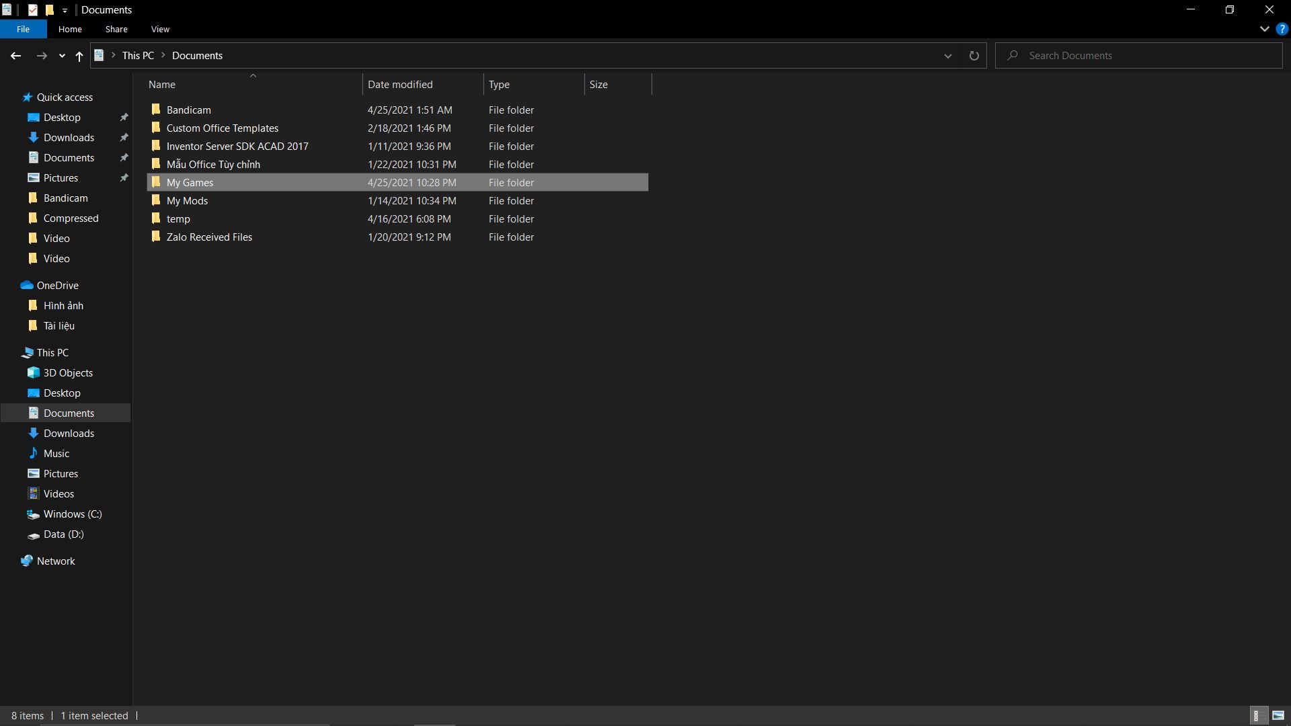This screenshot has height=726, width=1291.
Task: Expand the ribbon with chevron arrow
Action: (x=1264, y=29)
